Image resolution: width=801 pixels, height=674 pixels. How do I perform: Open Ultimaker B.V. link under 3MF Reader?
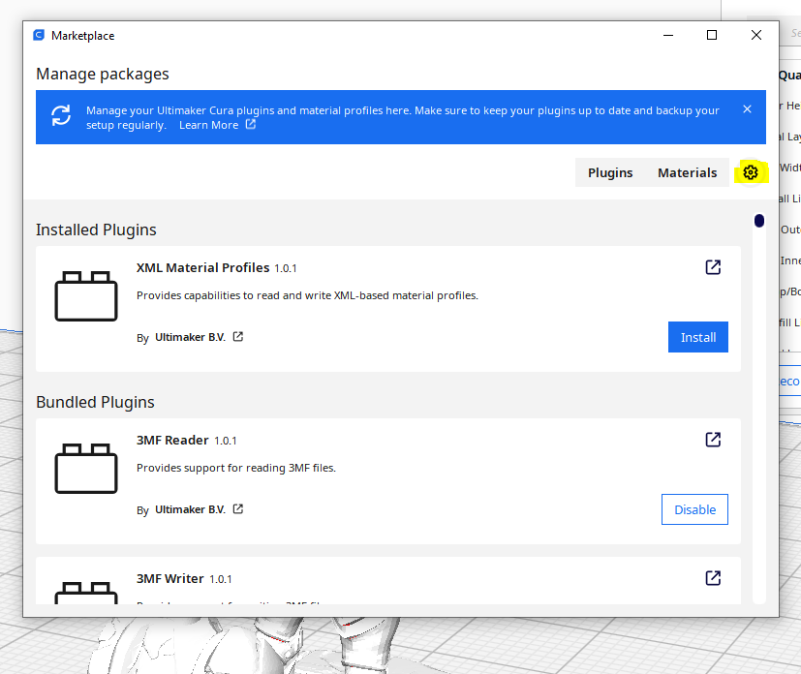(x=190, y=509)
